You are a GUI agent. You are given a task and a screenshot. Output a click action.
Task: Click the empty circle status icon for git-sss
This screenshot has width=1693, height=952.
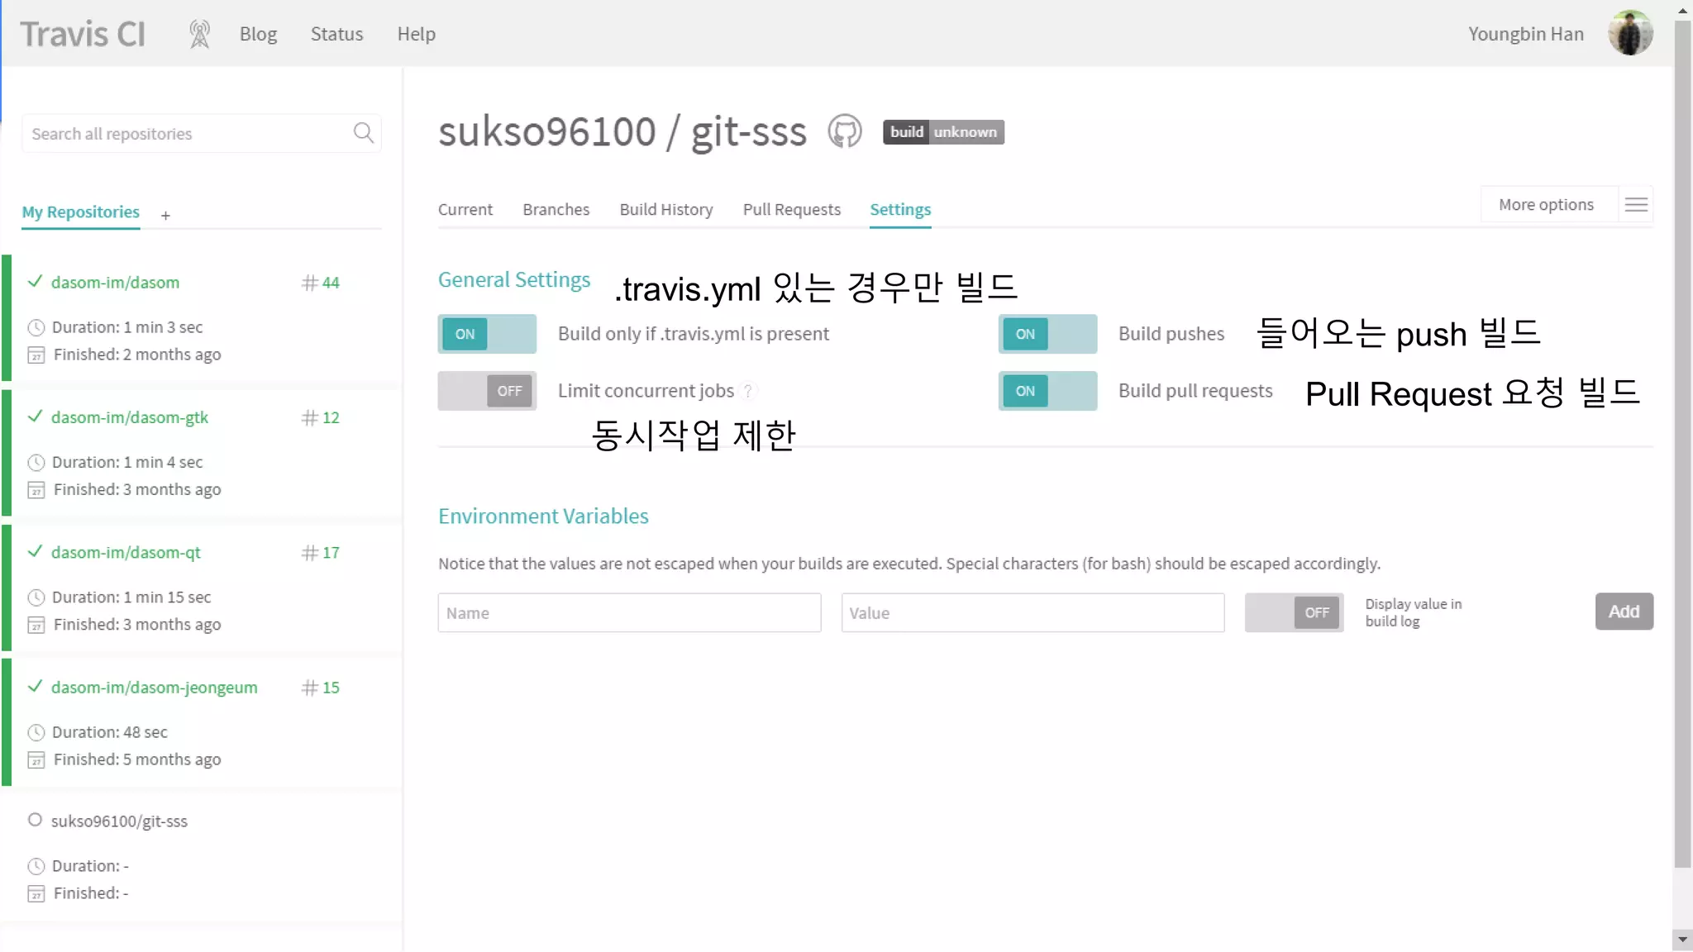[x=35, y=820]
